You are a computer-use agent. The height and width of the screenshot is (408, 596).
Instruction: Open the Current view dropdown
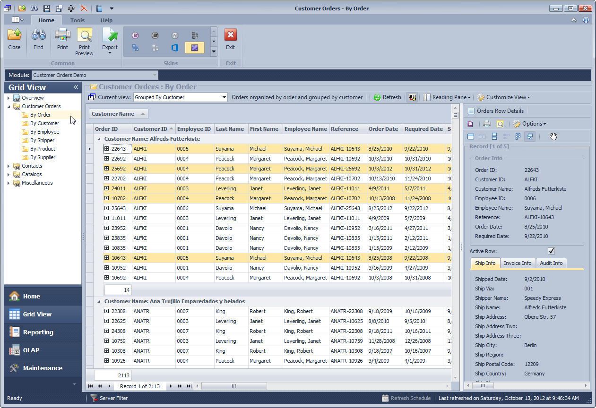224,97
